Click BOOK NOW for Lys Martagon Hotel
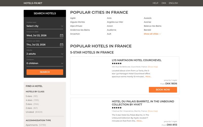 pos(163,90)
